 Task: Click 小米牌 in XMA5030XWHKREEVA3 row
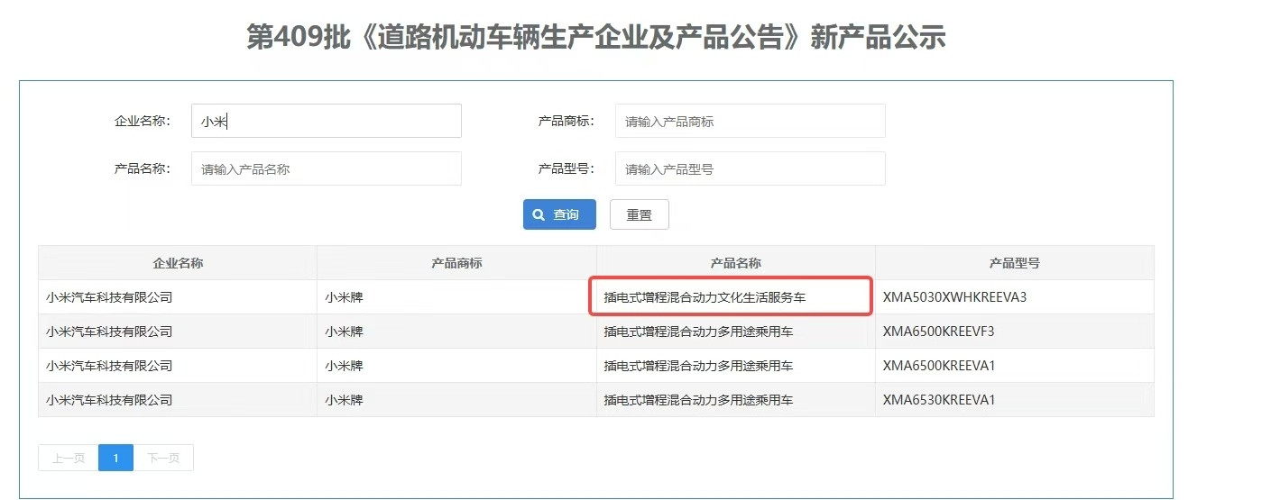(x=344, y=297)
